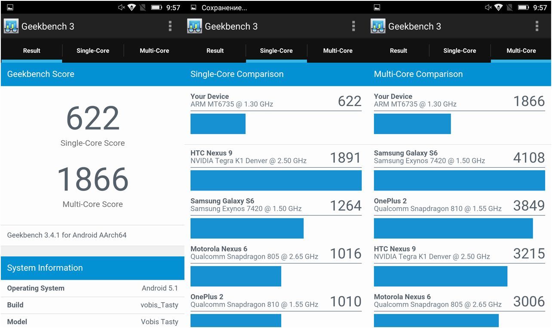Viewport: 552px width, 328px height.
Task: Tap the muted sound icon in the left status bar
Action: (x=122, y=7)
